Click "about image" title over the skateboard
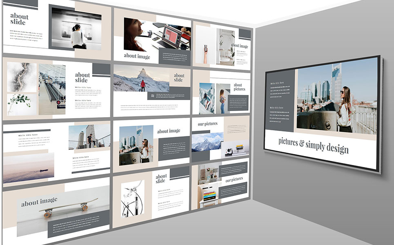 (39, 202)
